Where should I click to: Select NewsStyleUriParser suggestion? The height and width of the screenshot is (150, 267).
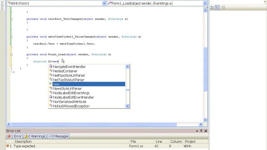[x=67, y=89]
